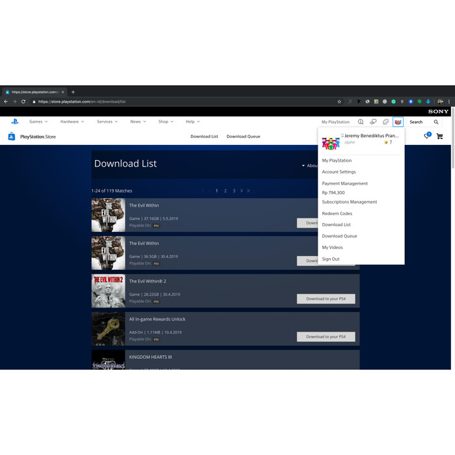Viewport: 455px width, 455px height.
Task: Open the shopping cart icon
Action: pos(439,136)
